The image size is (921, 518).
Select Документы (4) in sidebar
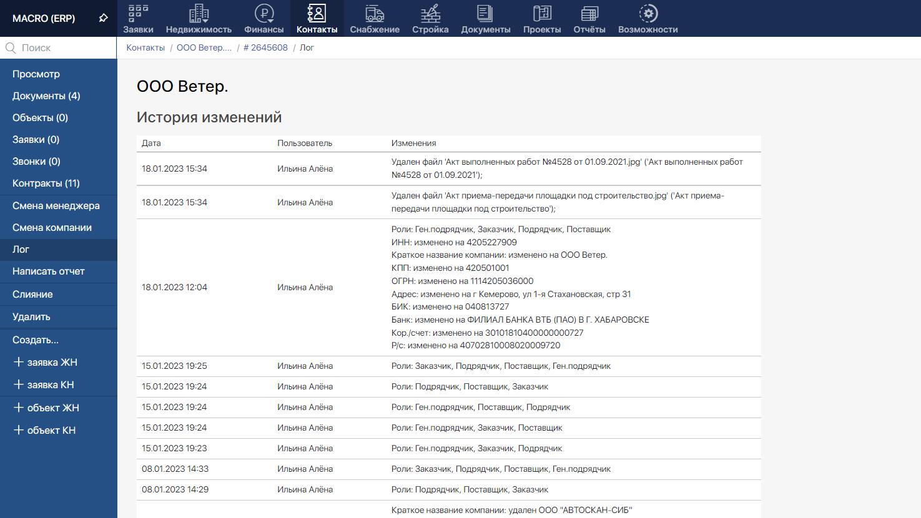(x=46, y=96)
